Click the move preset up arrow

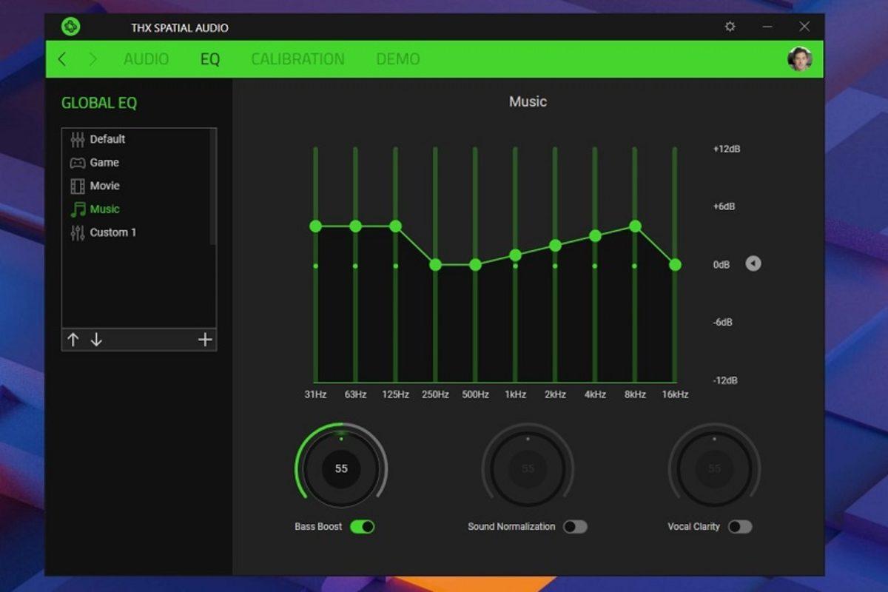coord(73,340)
